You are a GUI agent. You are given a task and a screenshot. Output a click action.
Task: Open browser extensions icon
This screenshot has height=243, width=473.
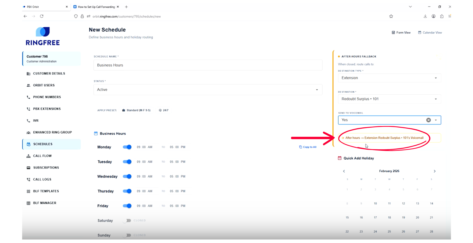tap(442, 16)
